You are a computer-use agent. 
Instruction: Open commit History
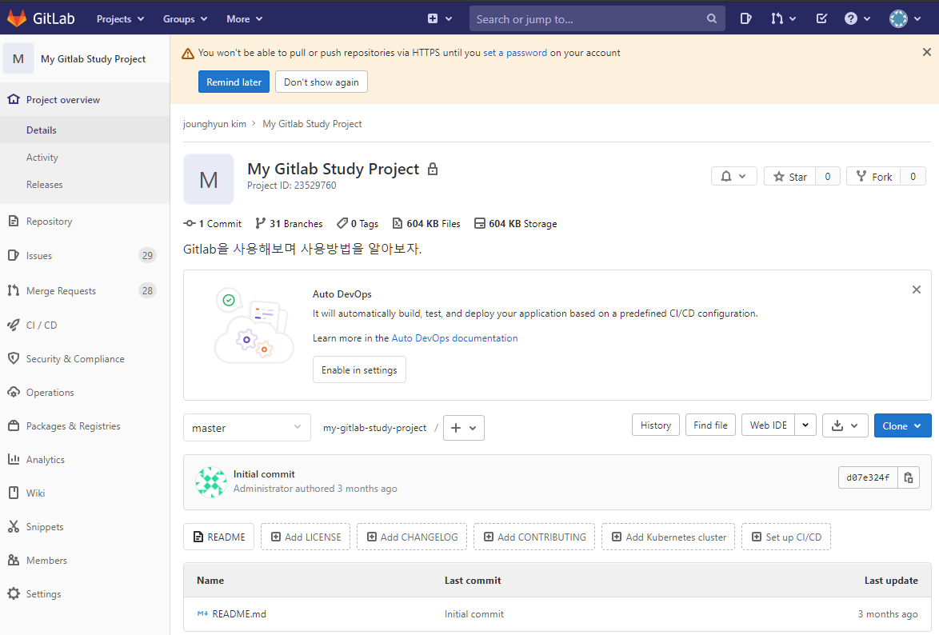point(656,425)
